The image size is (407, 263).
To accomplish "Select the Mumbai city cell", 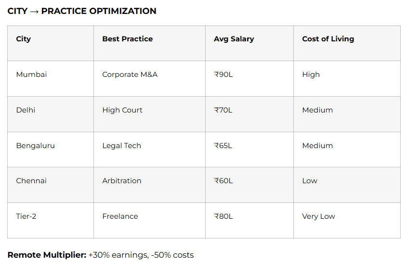I will 31,75.
